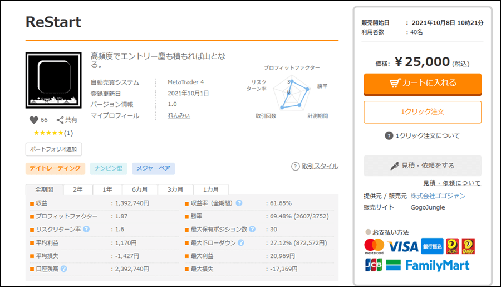501x287 pixels.
Task: Click the share icon
Action: [61, 120]
